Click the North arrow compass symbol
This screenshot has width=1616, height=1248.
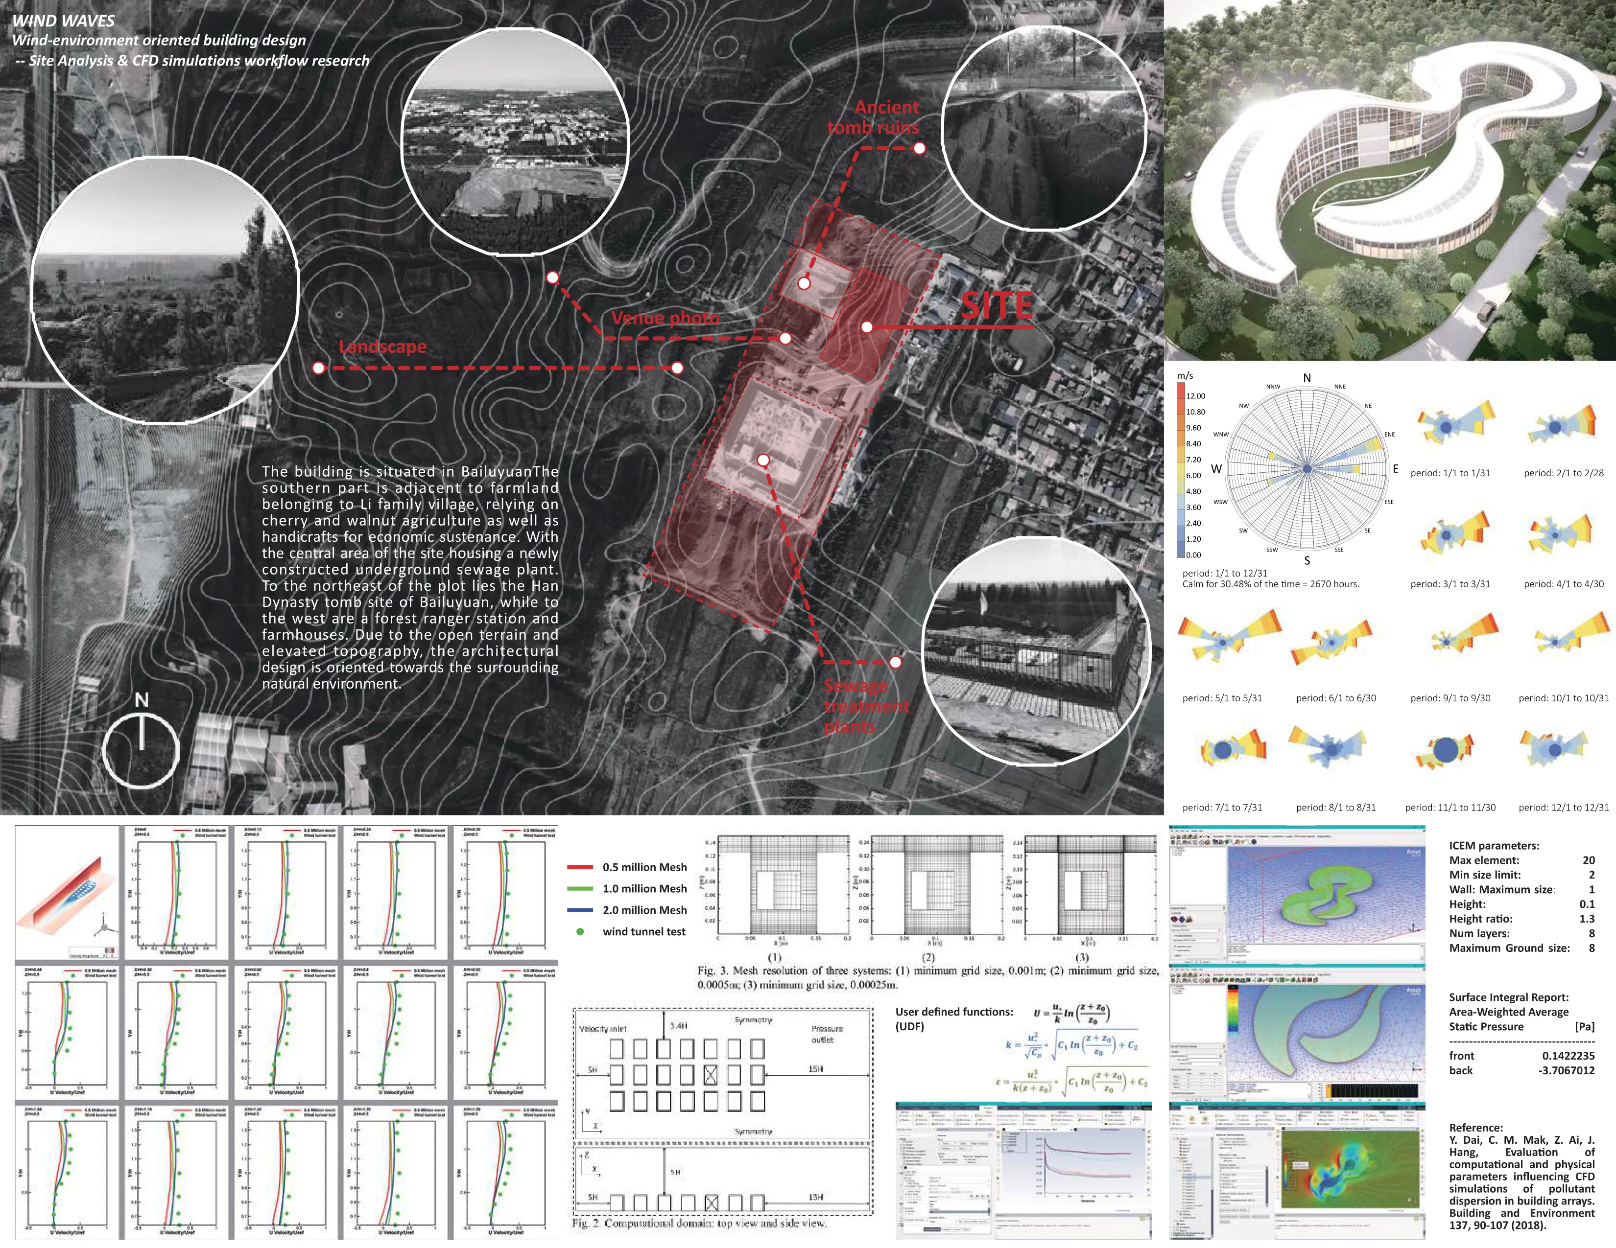click(x=141, y=741)
